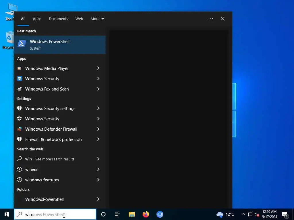This screenshot has height=220, width=294.
Task: Open File Explorer from the taskbar
Action: click(131, 214)
